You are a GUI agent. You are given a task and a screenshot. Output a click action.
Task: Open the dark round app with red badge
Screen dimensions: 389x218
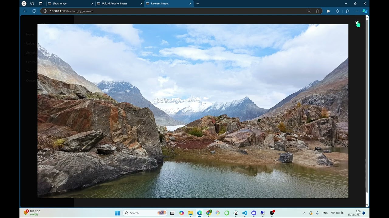(272, 213)
